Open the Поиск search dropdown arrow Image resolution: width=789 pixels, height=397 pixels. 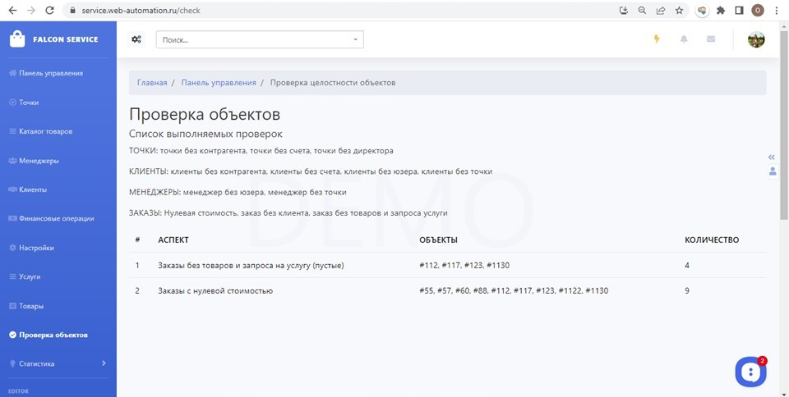tap(355, 39)
